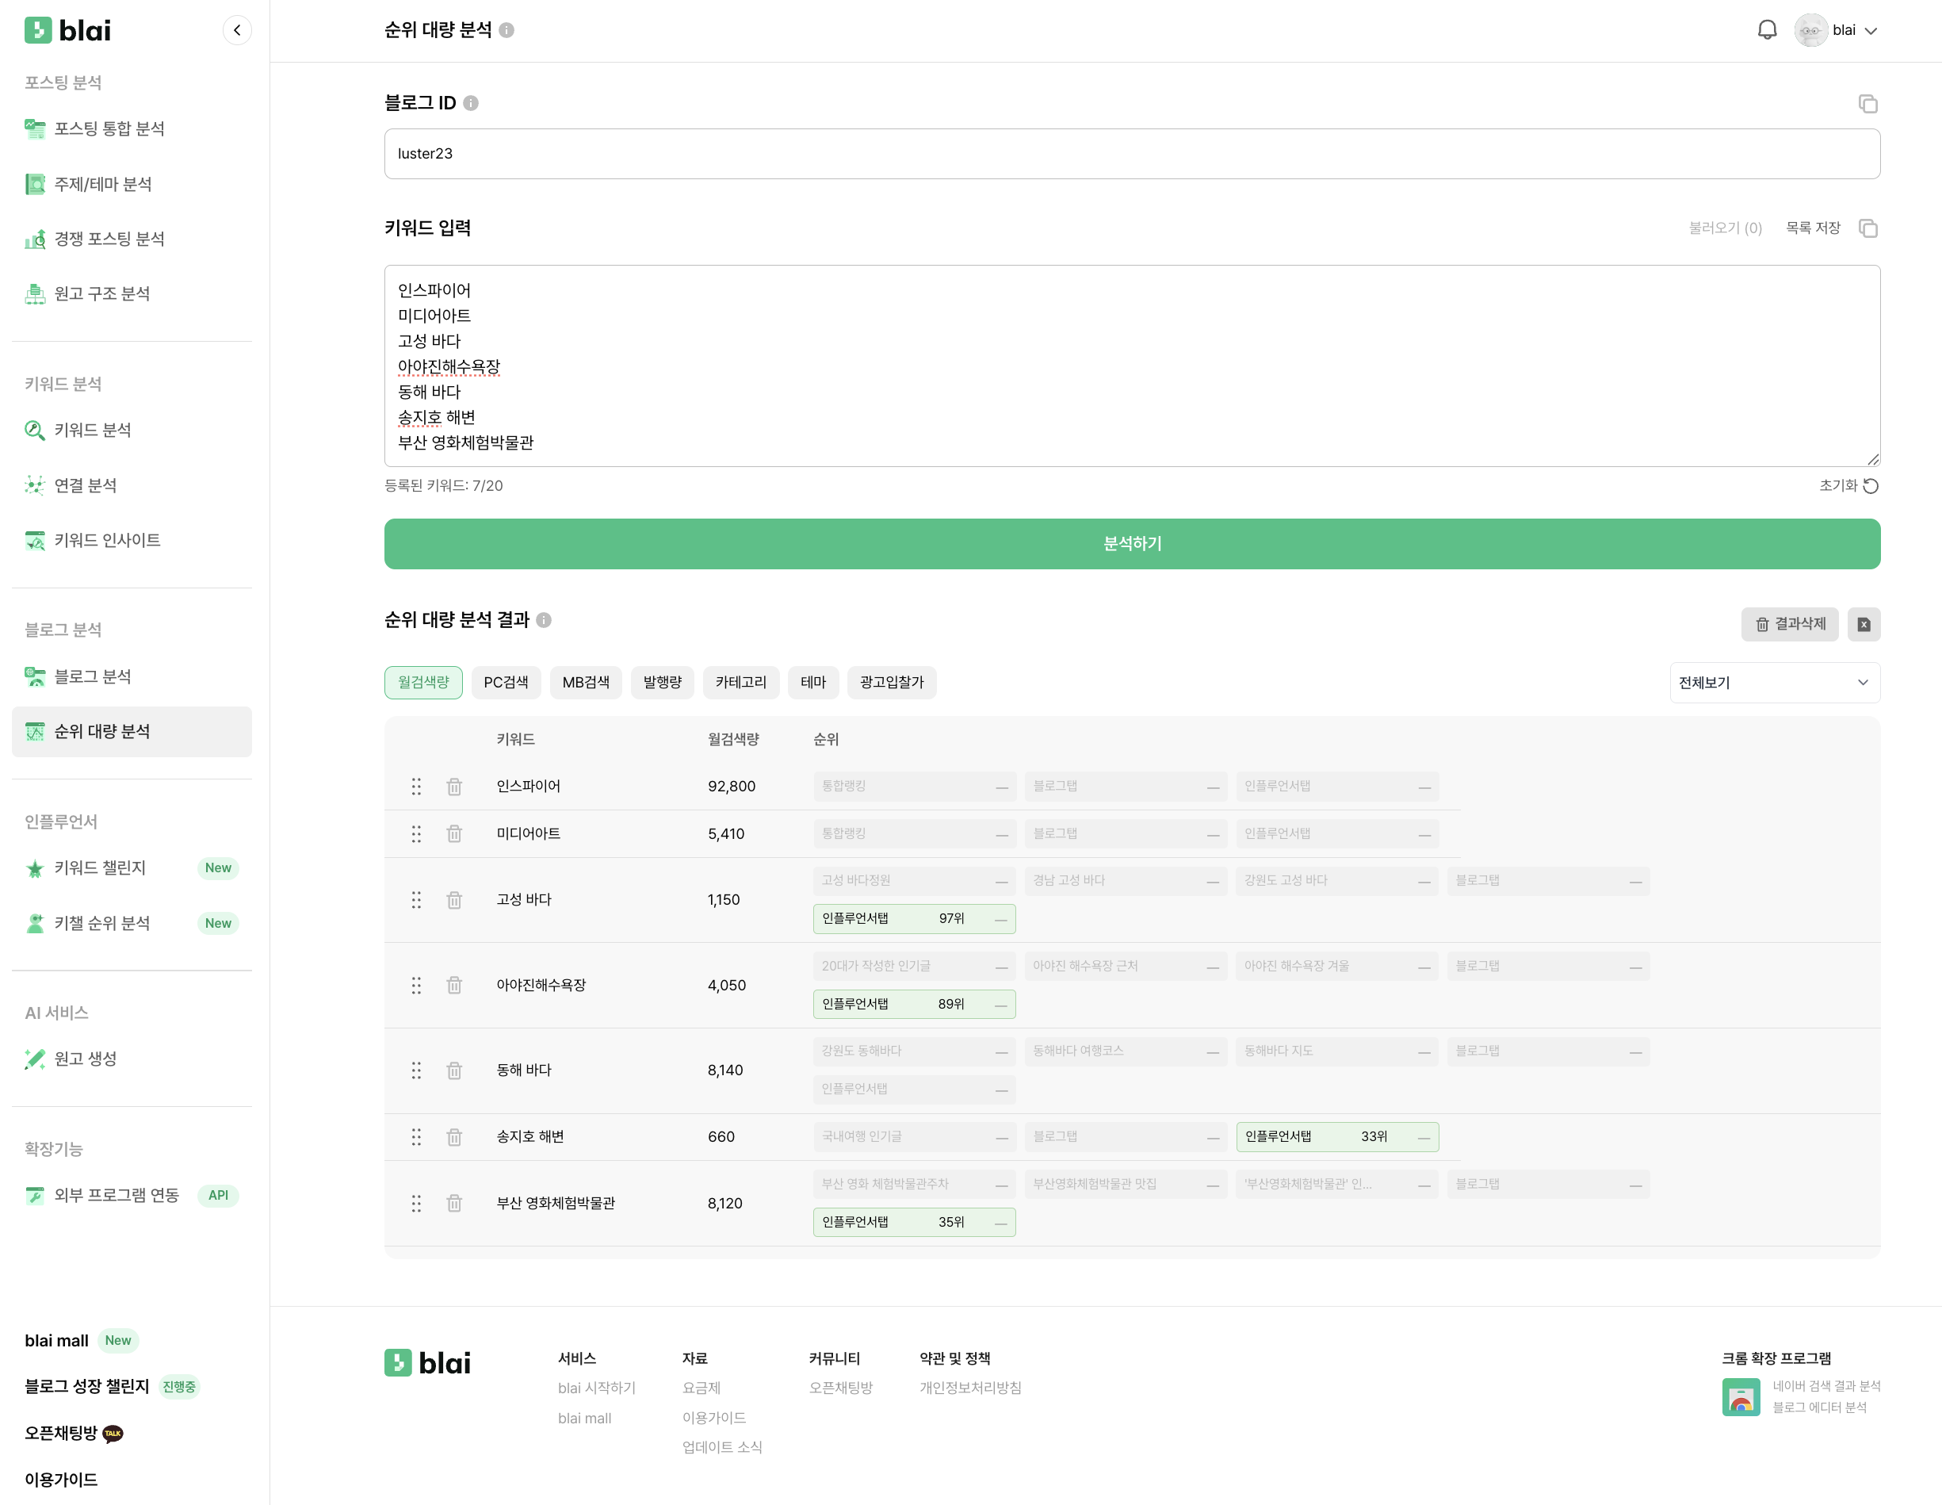Copy the blog ID with the copy icon
This screenshot has height=1505, width=1942.
(1867, 104)
